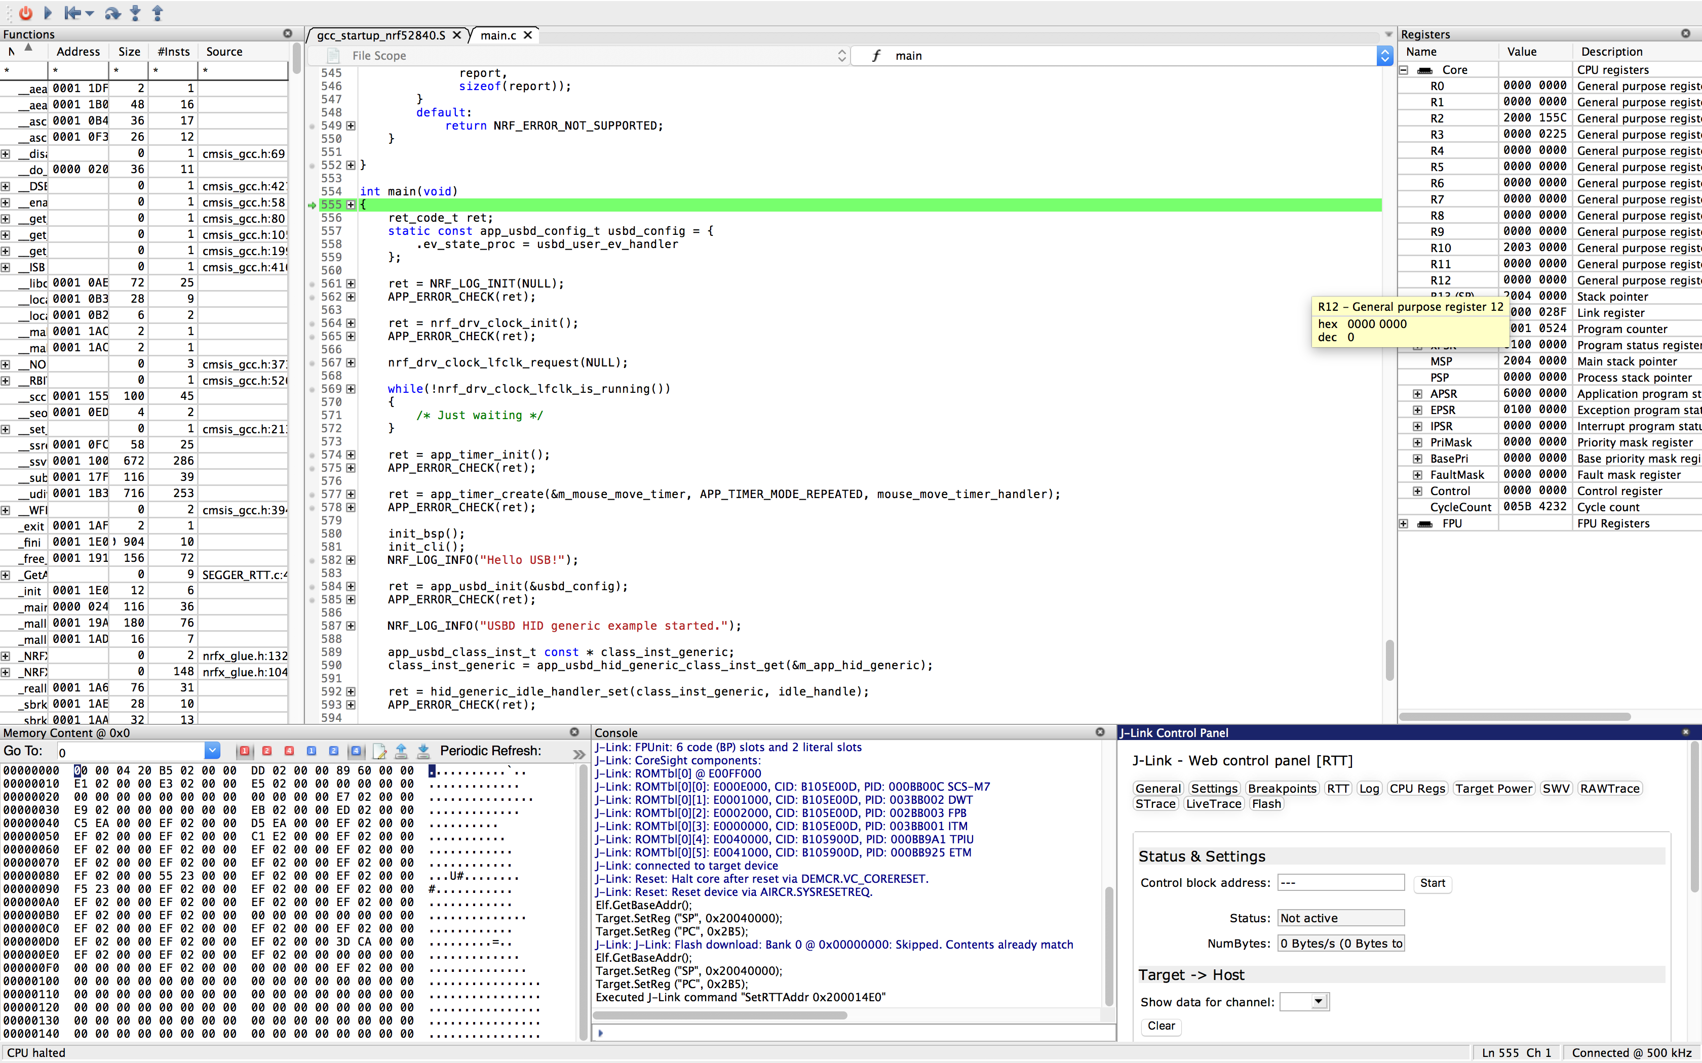Open J-Link SWV tab
1702x1063 pixels.
click(x=1556, y=789)
